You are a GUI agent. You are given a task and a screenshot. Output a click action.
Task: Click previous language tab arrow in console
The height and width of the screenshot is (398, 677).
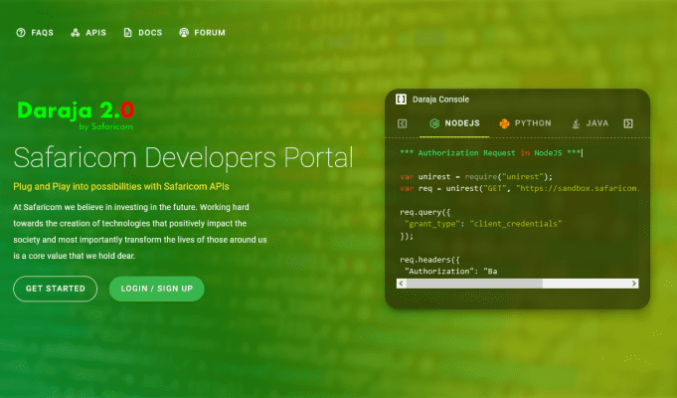(402, 124)
